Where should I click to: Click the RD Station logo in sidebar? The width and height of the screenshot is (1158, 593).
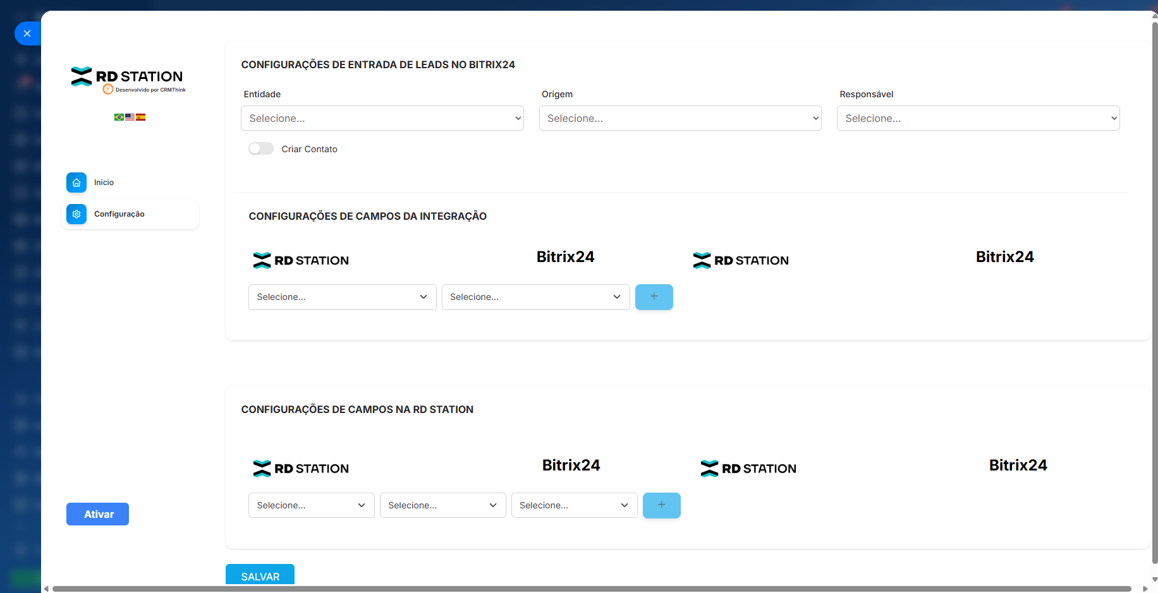[128, 77]
